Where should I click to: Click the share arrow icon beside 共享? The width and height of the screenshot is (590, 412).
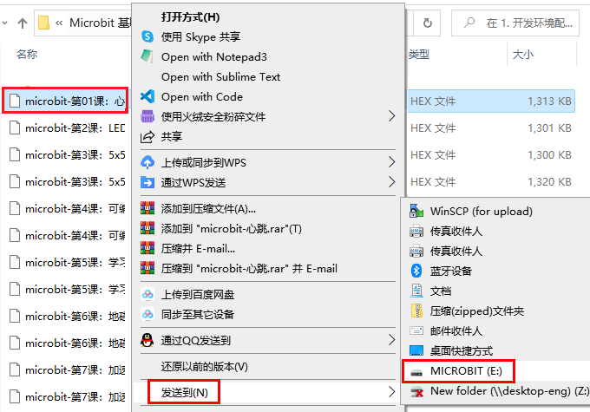click(x=147, y=136)
